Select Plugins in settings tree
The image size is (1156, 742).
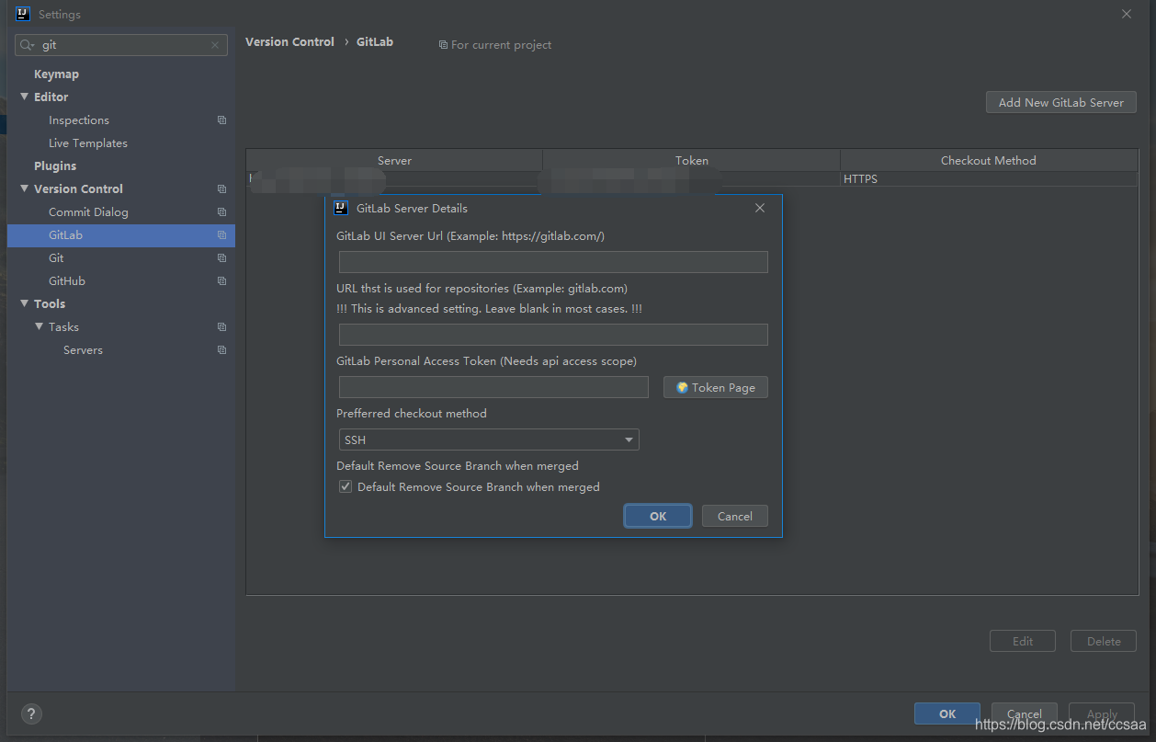[55, 166]
